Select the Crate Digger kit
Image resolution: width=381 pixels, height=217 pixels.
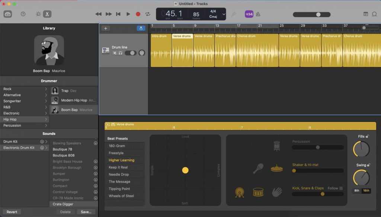(x=74, y=204)
